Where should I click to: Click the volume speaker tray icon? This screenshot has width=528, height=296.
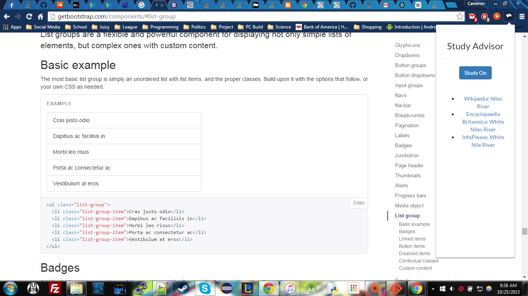tap(452, 288)
